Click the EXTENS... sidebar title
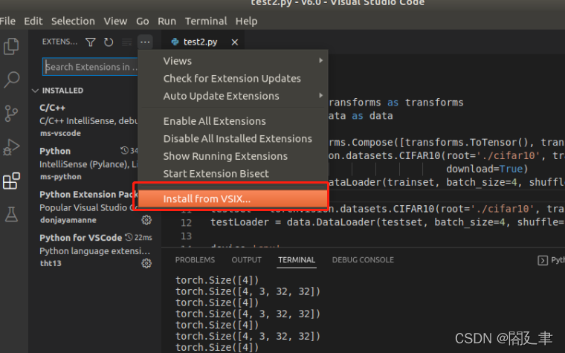The width and height of the screenshot is (565, 353). click(x=59, y=42)
